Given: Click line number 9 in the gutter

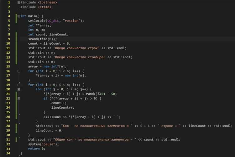Looking at the screenshot, I should (9, 39).
